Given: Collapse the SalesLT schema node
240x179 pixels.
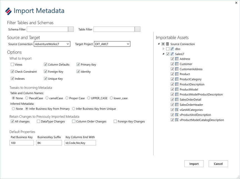Looking at the screenshot, I should coord(163,54).
